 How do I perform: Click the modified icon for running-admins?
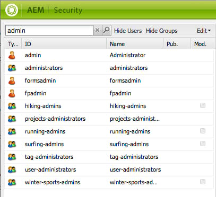tap(203, 131)
